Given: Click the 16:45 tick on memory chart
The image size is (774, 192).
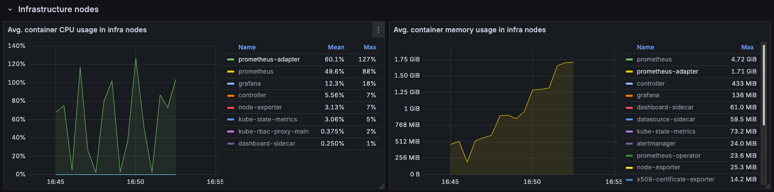Looking at the screenshot, I should coord(450,181).
